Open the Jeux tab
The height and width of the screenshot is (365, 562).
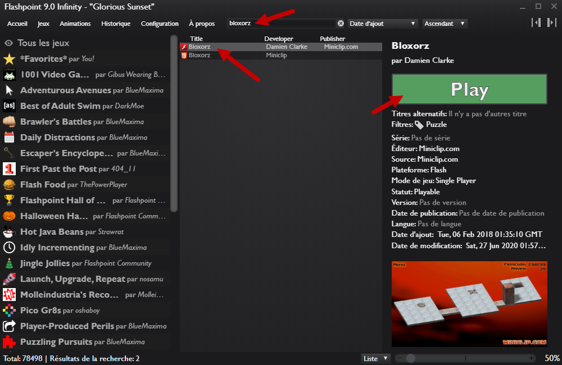pyautogui.click(x=43, y=24)
